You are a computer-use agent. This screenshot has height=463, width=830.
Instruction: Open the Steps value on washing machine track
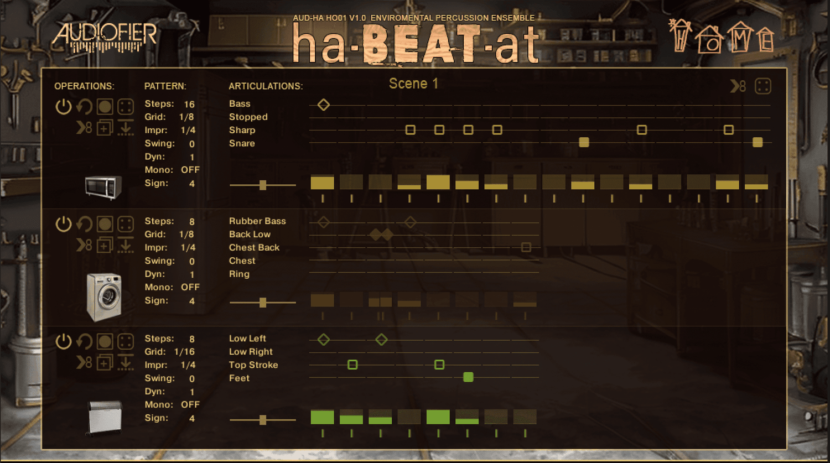(191, 221)
